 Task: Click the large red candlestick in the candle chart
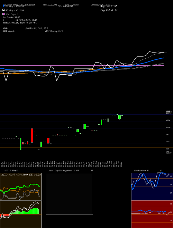32,135
